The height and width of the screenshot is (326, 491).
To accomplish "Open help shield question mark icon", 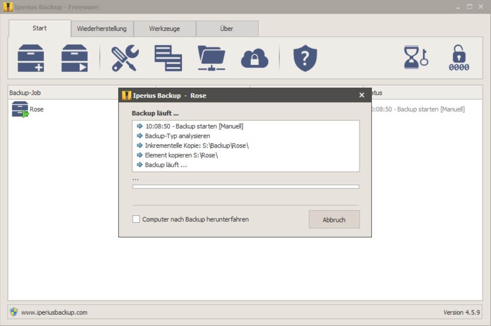I will pos(306,58).
